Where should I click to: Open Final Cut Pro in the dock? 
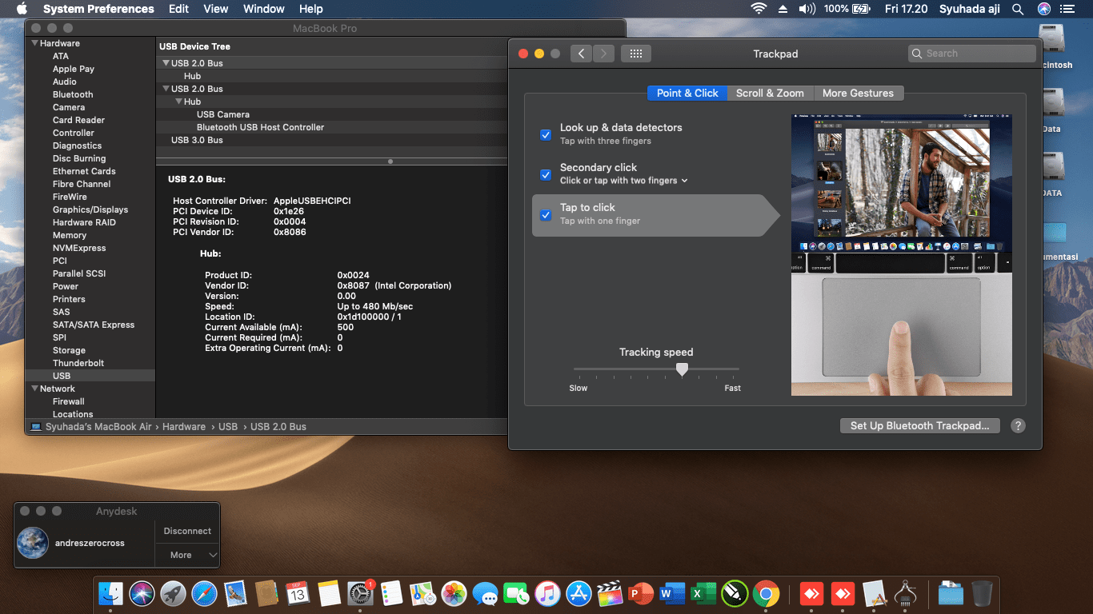pos(609,594)
